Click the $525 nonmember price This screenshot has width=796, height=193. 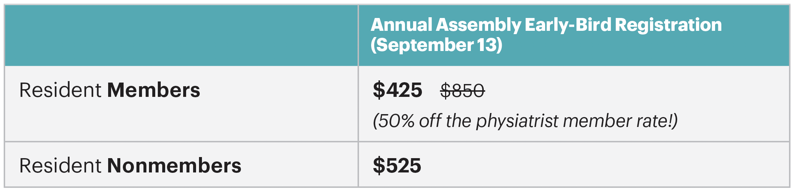point(397,166)
